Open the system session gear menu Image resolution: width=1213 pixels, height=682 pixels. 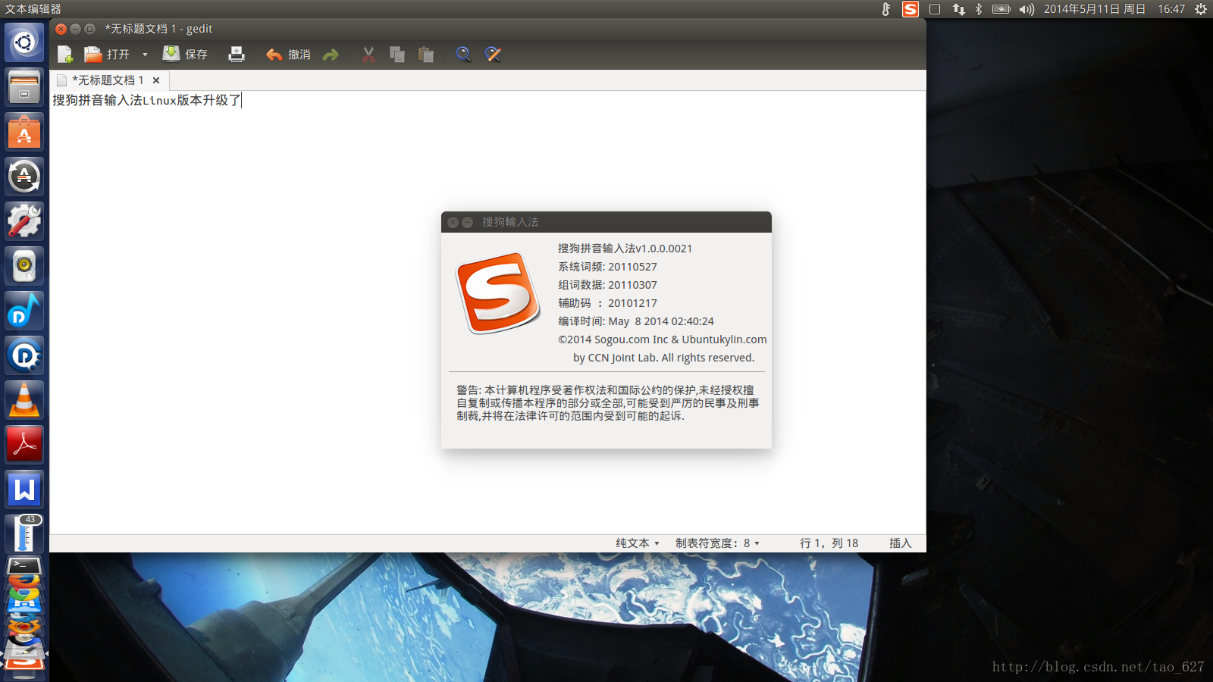1201,9
